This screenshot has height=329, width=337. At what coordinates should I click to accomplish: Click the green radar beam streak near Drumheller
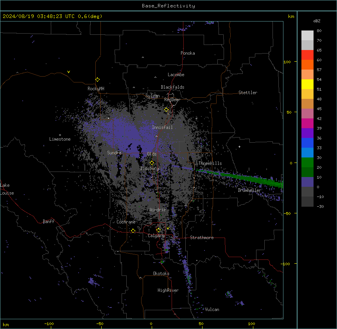click(239, 177)
